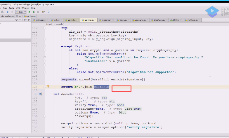Viewport: 229px width, 138px height.
Task: Collapse the if block at line 118
Action: point(45,50)
